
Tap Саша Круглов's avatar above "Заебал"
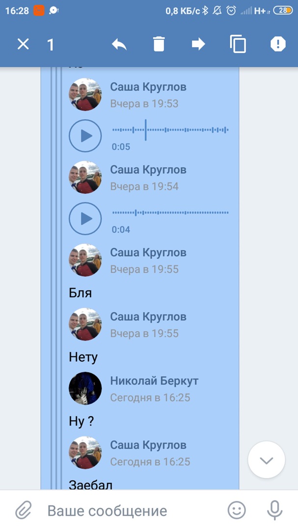pos(85,452)
